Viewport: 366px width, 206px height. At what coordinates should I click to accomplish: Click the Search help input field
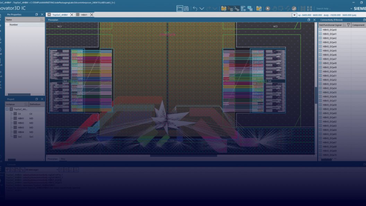pos(331,8)
